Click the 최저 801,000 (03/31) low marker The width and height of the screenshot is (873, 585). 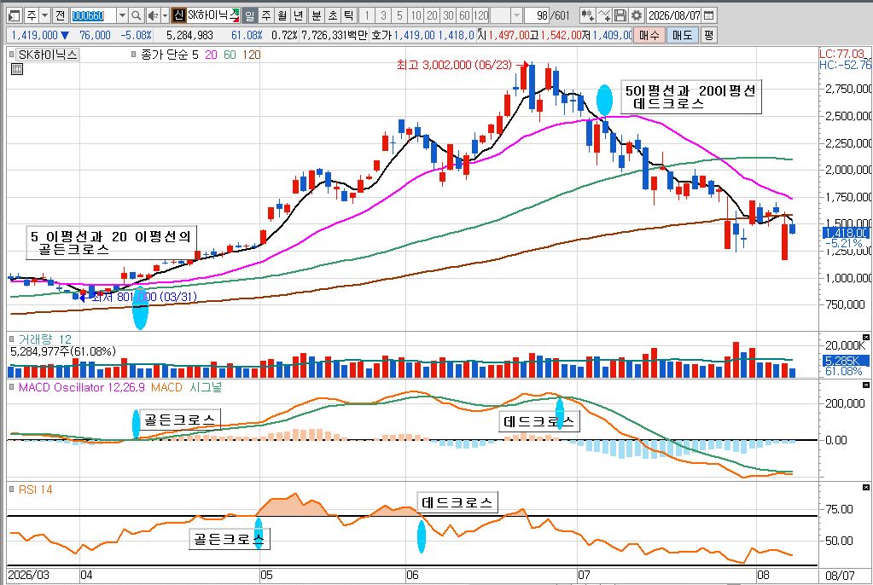click(x=144, y=297)
